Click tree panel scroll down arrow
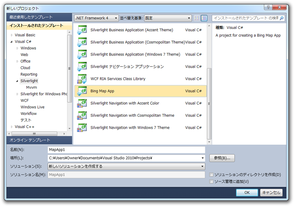 69,128
